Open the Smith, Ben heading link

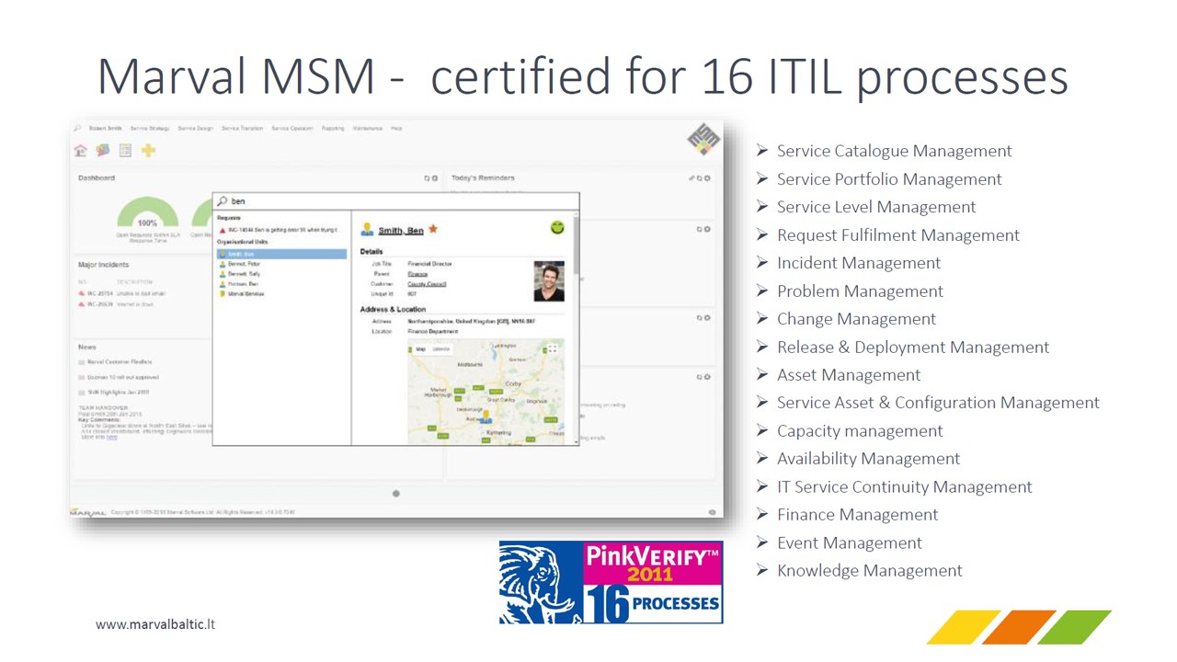(x=401, y=230)
